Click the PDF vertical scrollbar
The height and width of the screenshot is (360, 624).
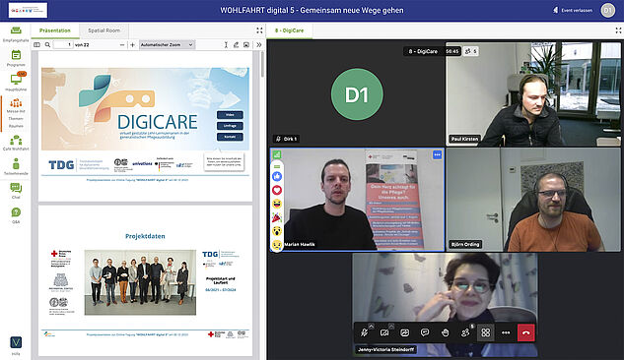click(x=262, y=64)
